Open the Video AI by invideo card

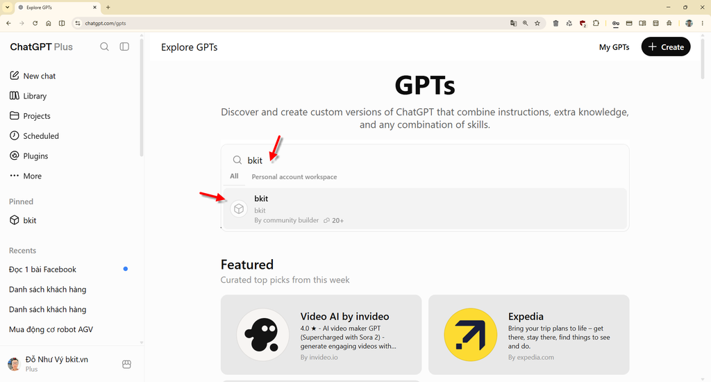[321, 335]
